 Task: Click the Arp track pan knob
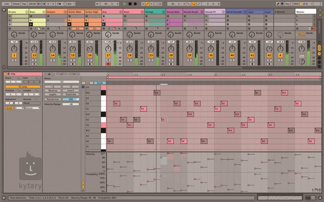pyautogui.click(x=108, y=49)
